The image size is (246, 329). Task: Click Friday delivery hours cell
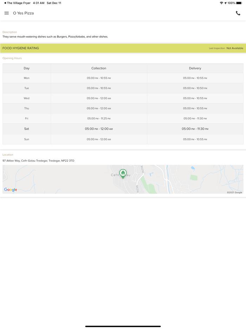195,118
